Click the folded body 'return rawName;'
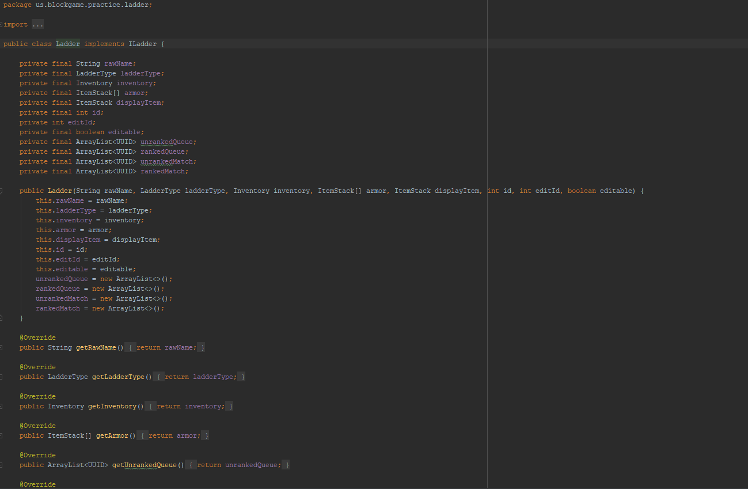This screenshot has height=489, width=748. pos(166,347)
